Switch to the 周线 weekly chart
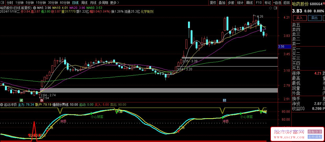Viewport: 325px width, 142px height. click(x=84, y=3)
